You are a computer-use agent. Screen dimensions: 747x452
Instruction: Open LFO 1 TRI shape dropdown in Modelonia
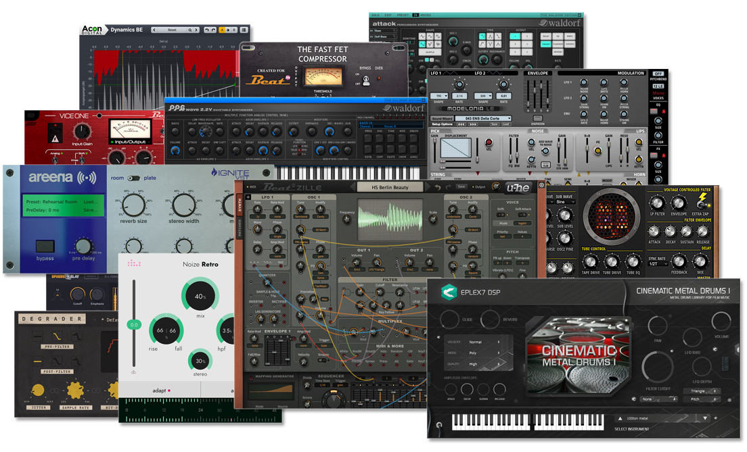point(439,96)
